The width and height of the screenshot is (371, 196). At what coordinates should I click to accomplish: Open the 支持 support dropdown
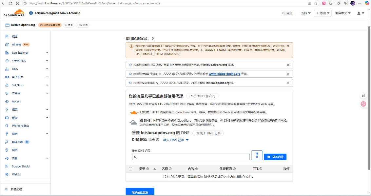click(x=306, y=13)
